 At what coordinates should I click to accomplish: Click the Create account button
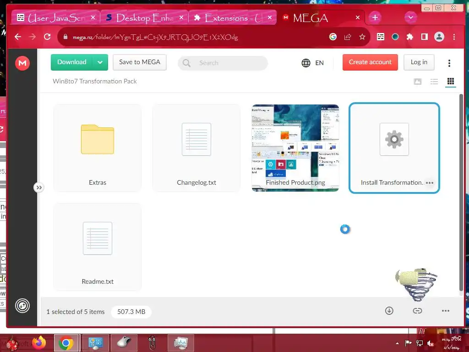tap(370, 62)
